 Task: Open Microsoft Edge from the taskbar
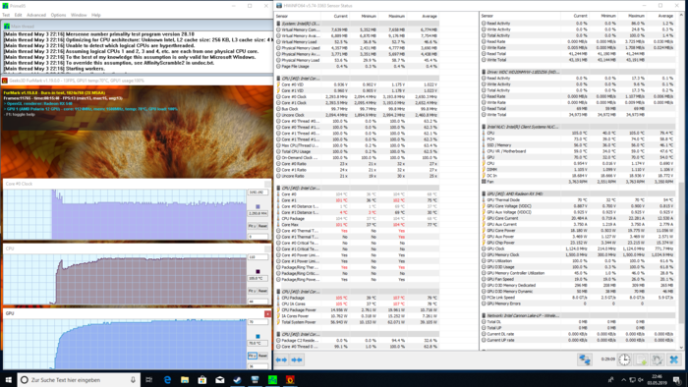pos(167,380)
